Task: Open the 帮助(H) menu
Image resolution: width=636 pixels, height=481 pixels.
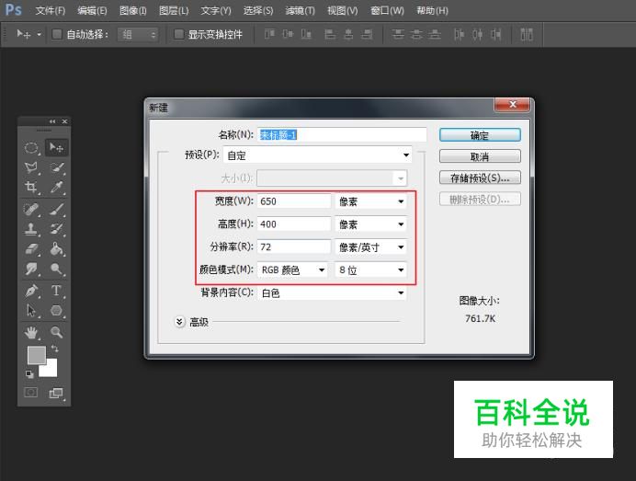Action: click(x=432, y=10)
